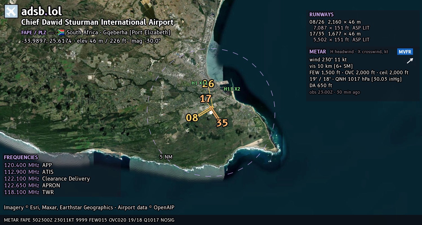Click the METAR section header
The width and height of the screenshot is (422, 225).
tap(318, 52)
